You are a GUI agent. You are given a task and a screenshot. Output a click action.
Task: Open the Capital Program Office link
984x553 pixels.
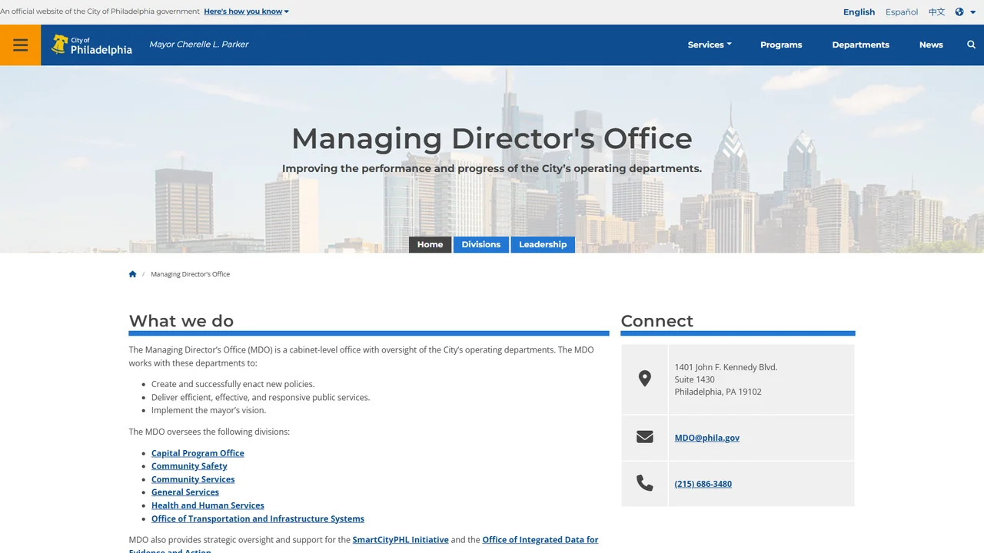[198, 453]
